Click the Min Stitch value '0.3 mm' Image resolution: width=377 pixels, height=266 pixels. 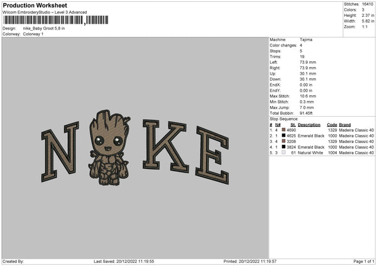pyautogui.click(x=307, y=102)
